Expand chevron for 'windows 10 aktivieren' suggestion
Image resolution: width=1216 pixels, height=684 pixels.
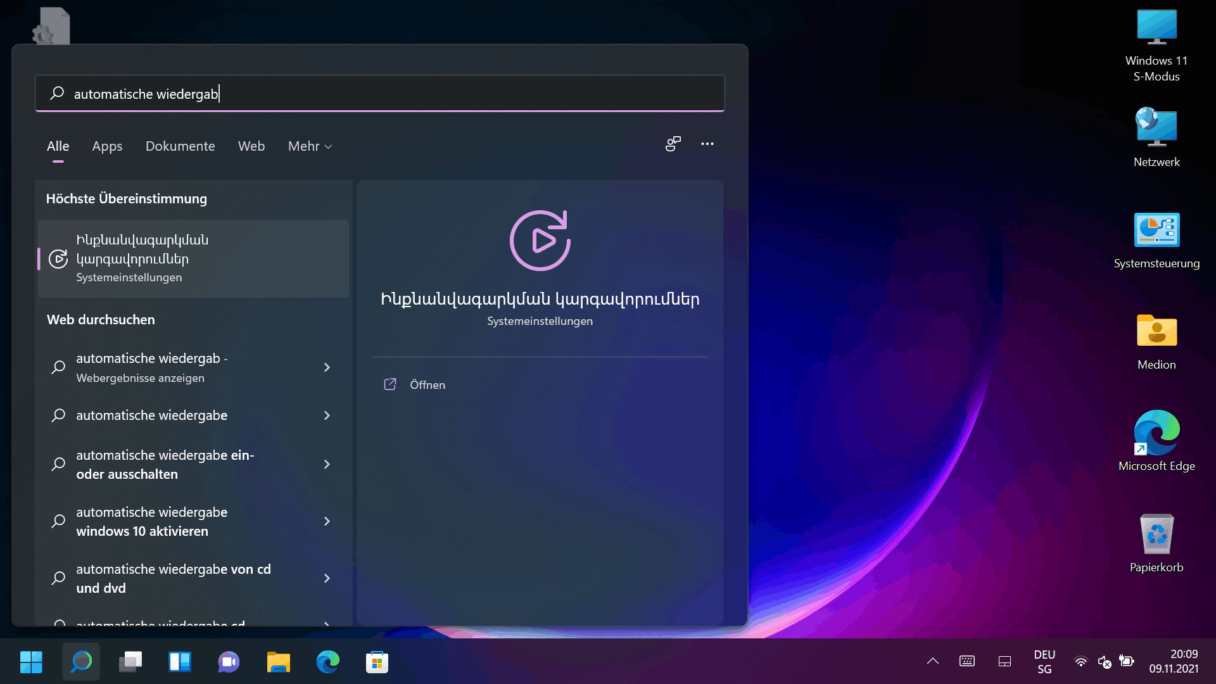pos(327,521)
